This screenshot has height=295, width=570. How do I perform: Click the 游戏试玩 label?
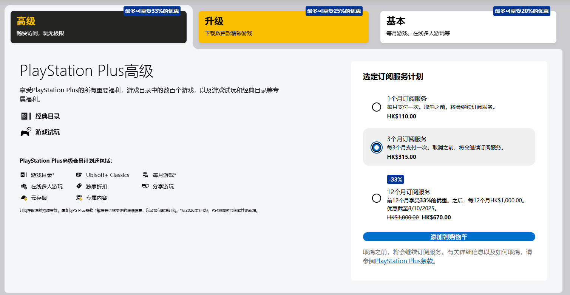48,132
